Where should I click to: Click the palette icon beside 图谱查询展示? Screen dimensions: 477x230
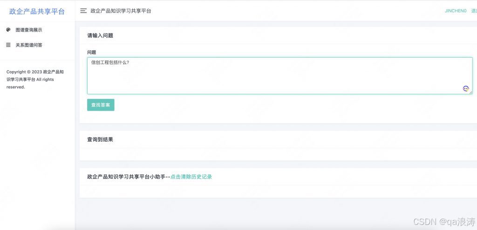tap(8, 30)
